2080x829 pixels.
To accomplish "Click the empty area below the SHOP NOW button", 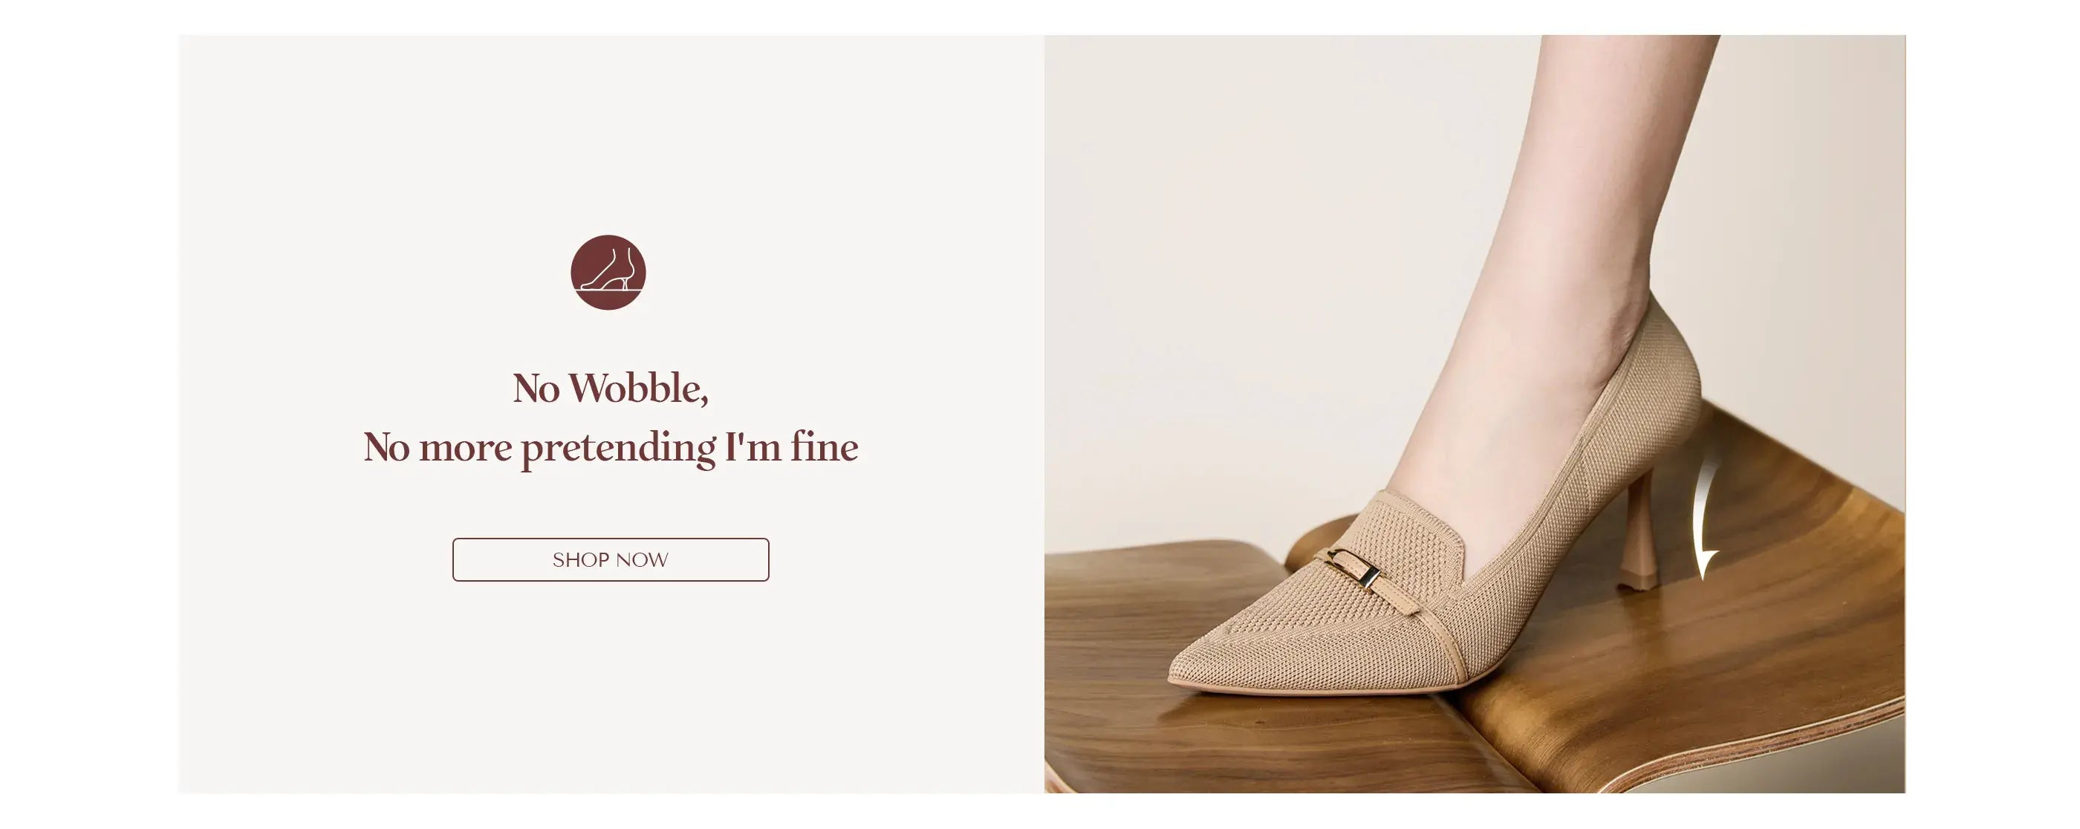I will tap(611, 686).
